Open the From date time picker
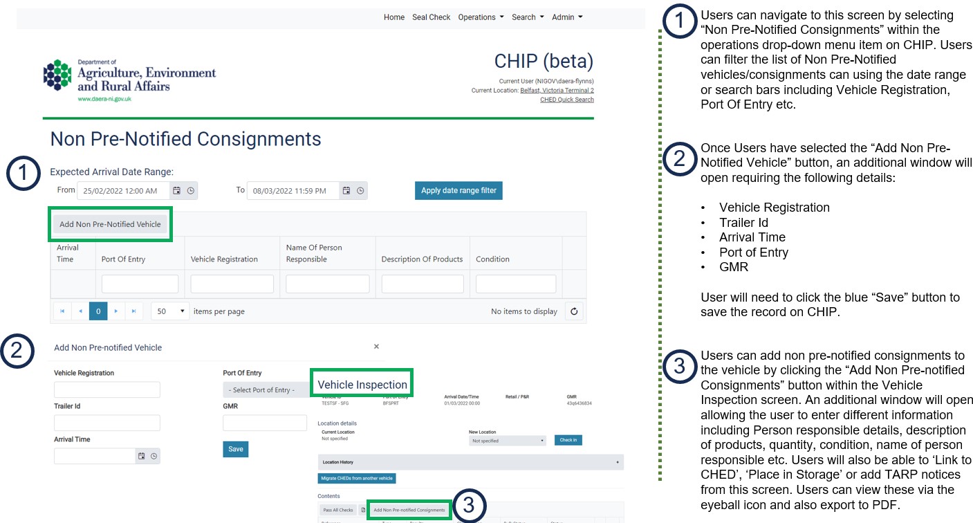 (x=191, y=191)
